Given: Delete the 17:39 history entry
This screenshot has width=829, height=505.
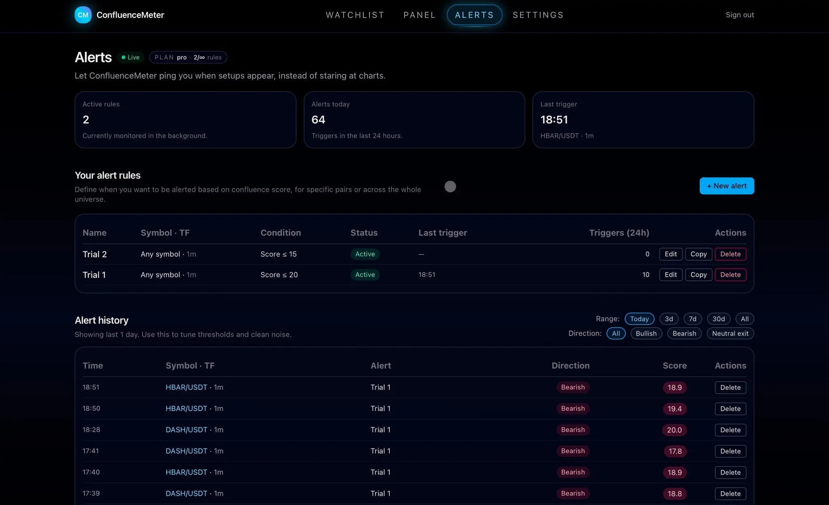Looking at the screenshot, I should (x=730, y=494).
